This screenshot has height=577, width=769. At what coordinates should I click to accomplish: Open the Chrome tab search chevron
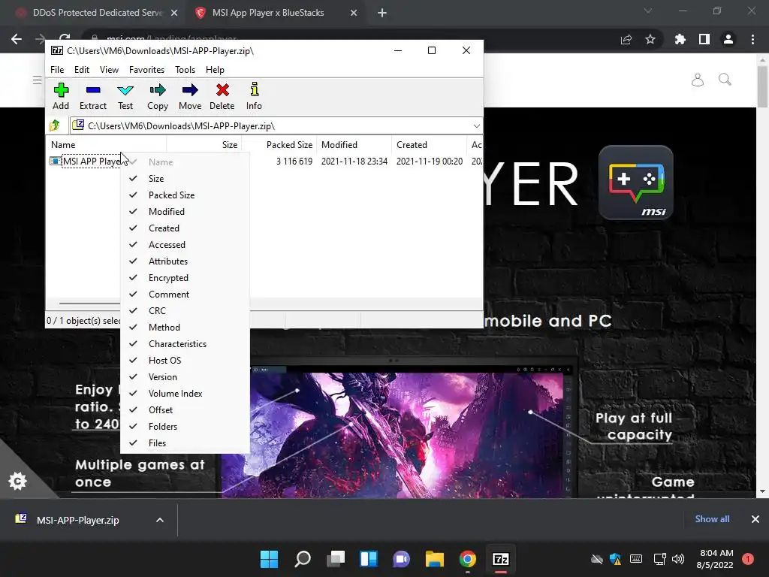[648, 11]
